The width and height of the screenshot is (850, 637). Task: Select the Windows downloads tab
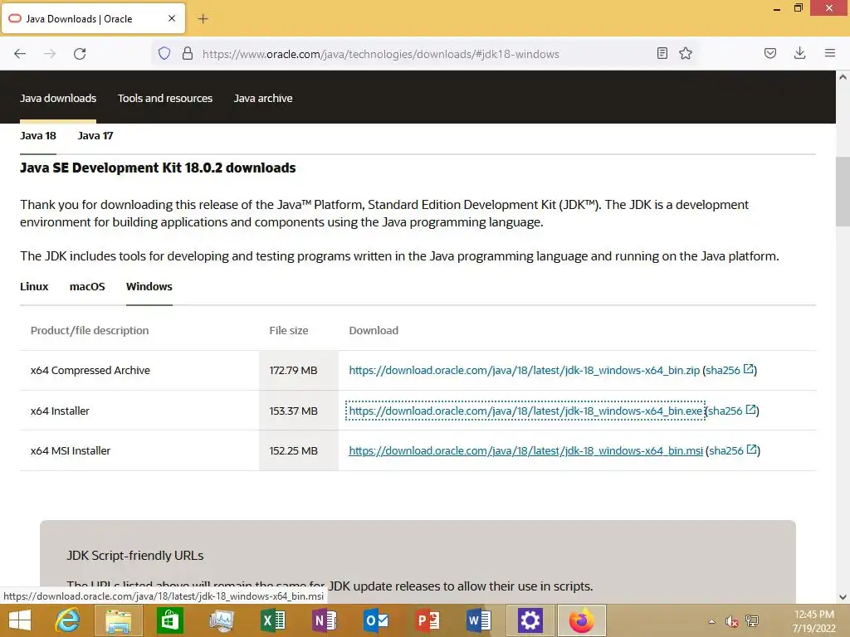149,286
